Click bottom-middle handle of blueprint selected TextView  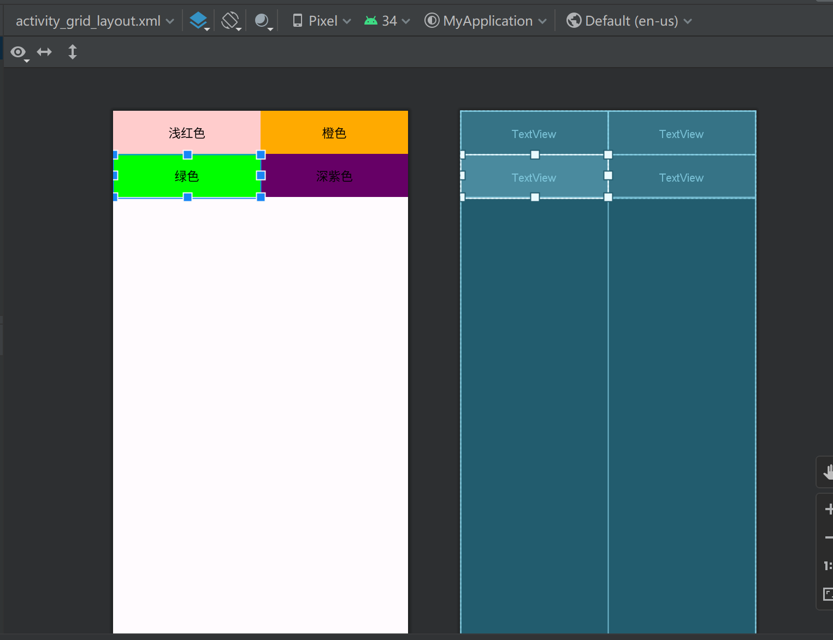pos(535,197)
